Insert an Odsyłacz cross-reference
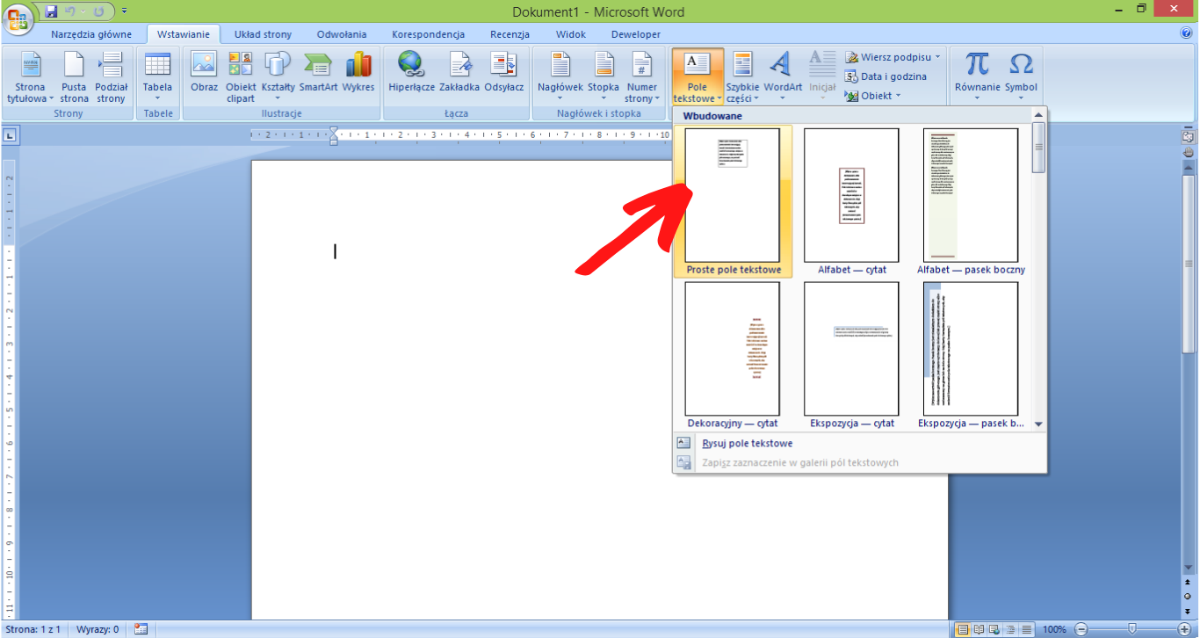 click(503, 72)
